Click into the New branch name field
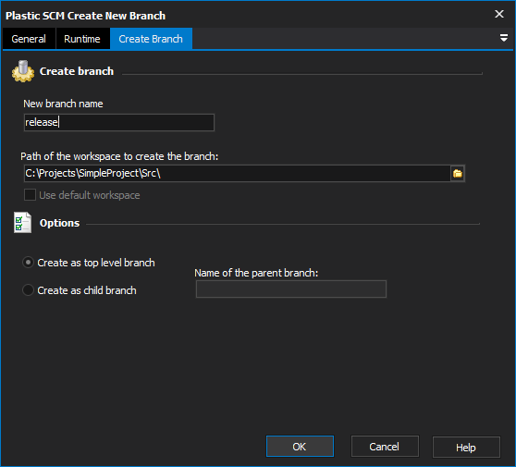This screenshot has height=467, width=516. coord(119,122)
